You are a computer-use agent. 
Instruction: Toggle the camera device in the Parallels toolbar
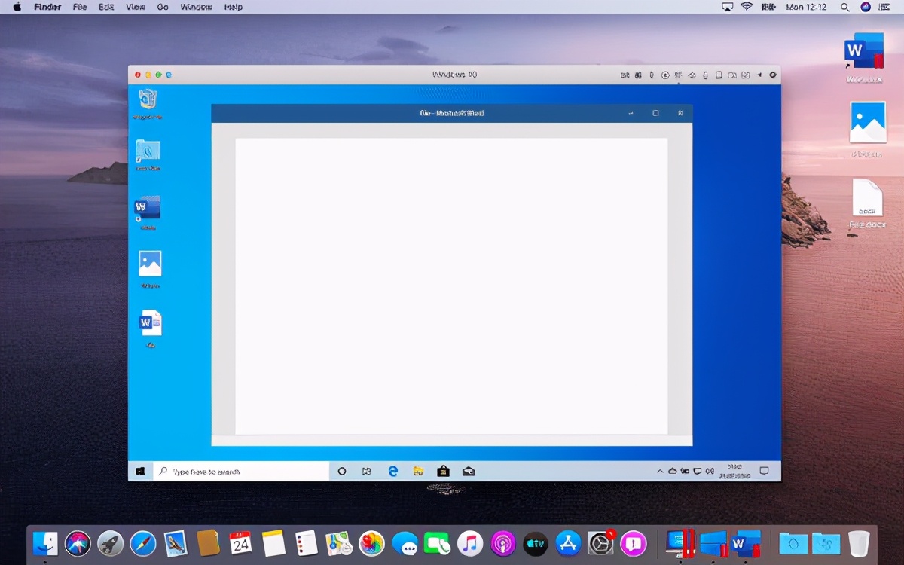[731, 75]
